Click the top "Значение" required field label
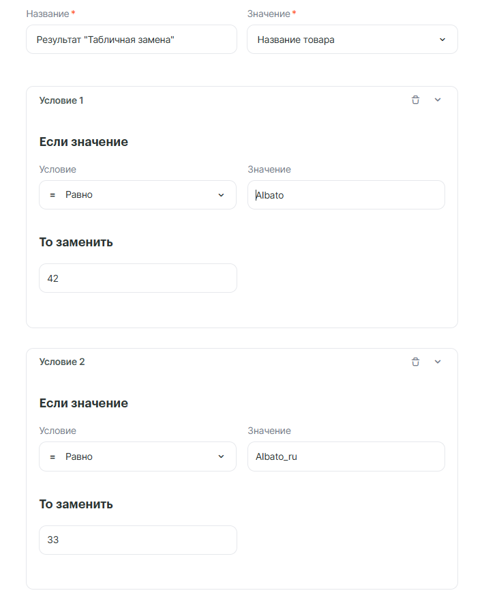Viewport: 482px width, 595px height. [x=269, y=14]
